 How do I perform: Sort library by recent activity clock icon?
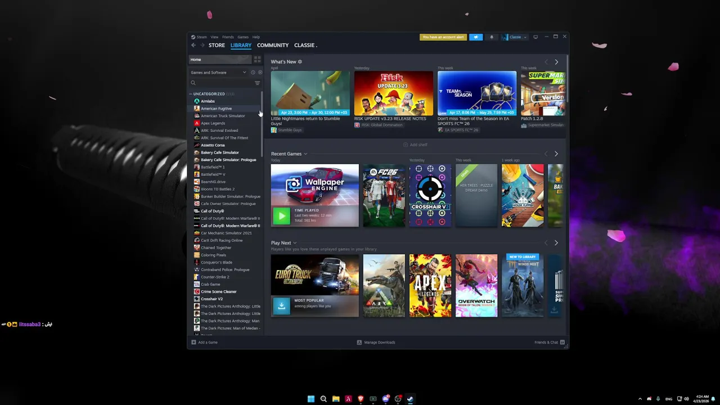click(253, 73)
